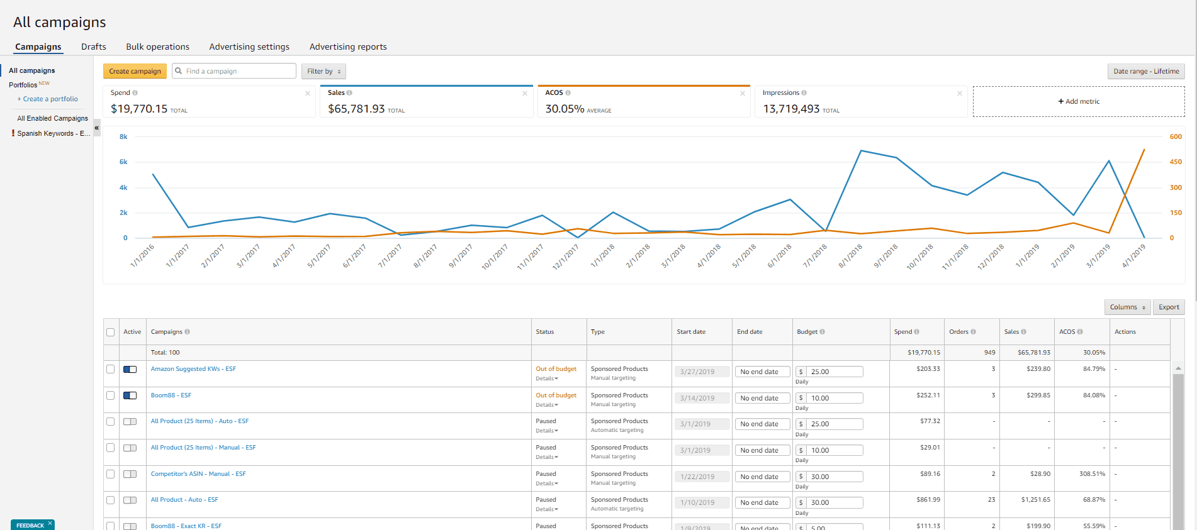Viewport: 1197px width, 530px height.
Task: Toggle active switch for Boom88 - ESF
Action: point(130,395)
